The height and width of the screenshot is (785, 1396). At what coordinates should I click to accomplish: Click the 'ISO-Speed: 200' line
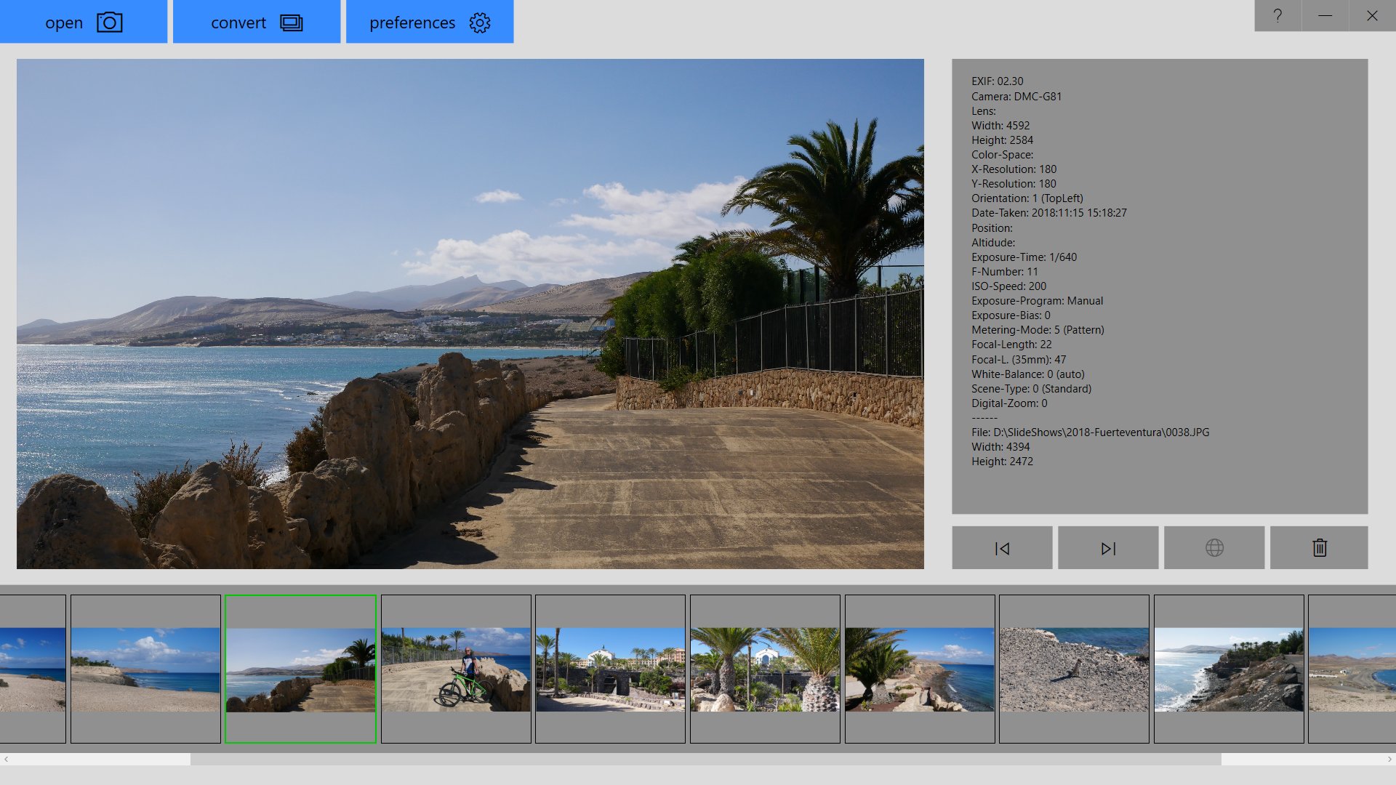click(x=1009, y=286)
